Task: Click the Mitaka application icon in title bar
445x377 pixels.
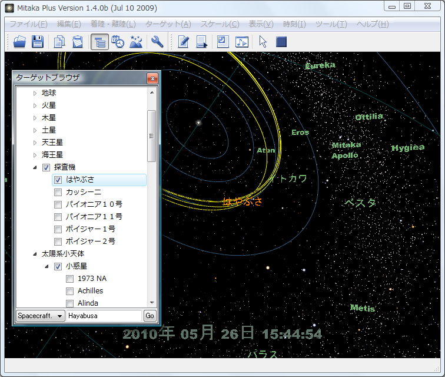Action: click(x=9, y=8)
